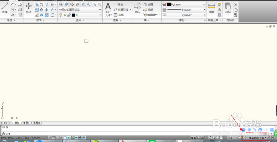This screenshot has width=277, height=142.
Task: Toggle the layer lock padlock icon
Action: (69, 15)
